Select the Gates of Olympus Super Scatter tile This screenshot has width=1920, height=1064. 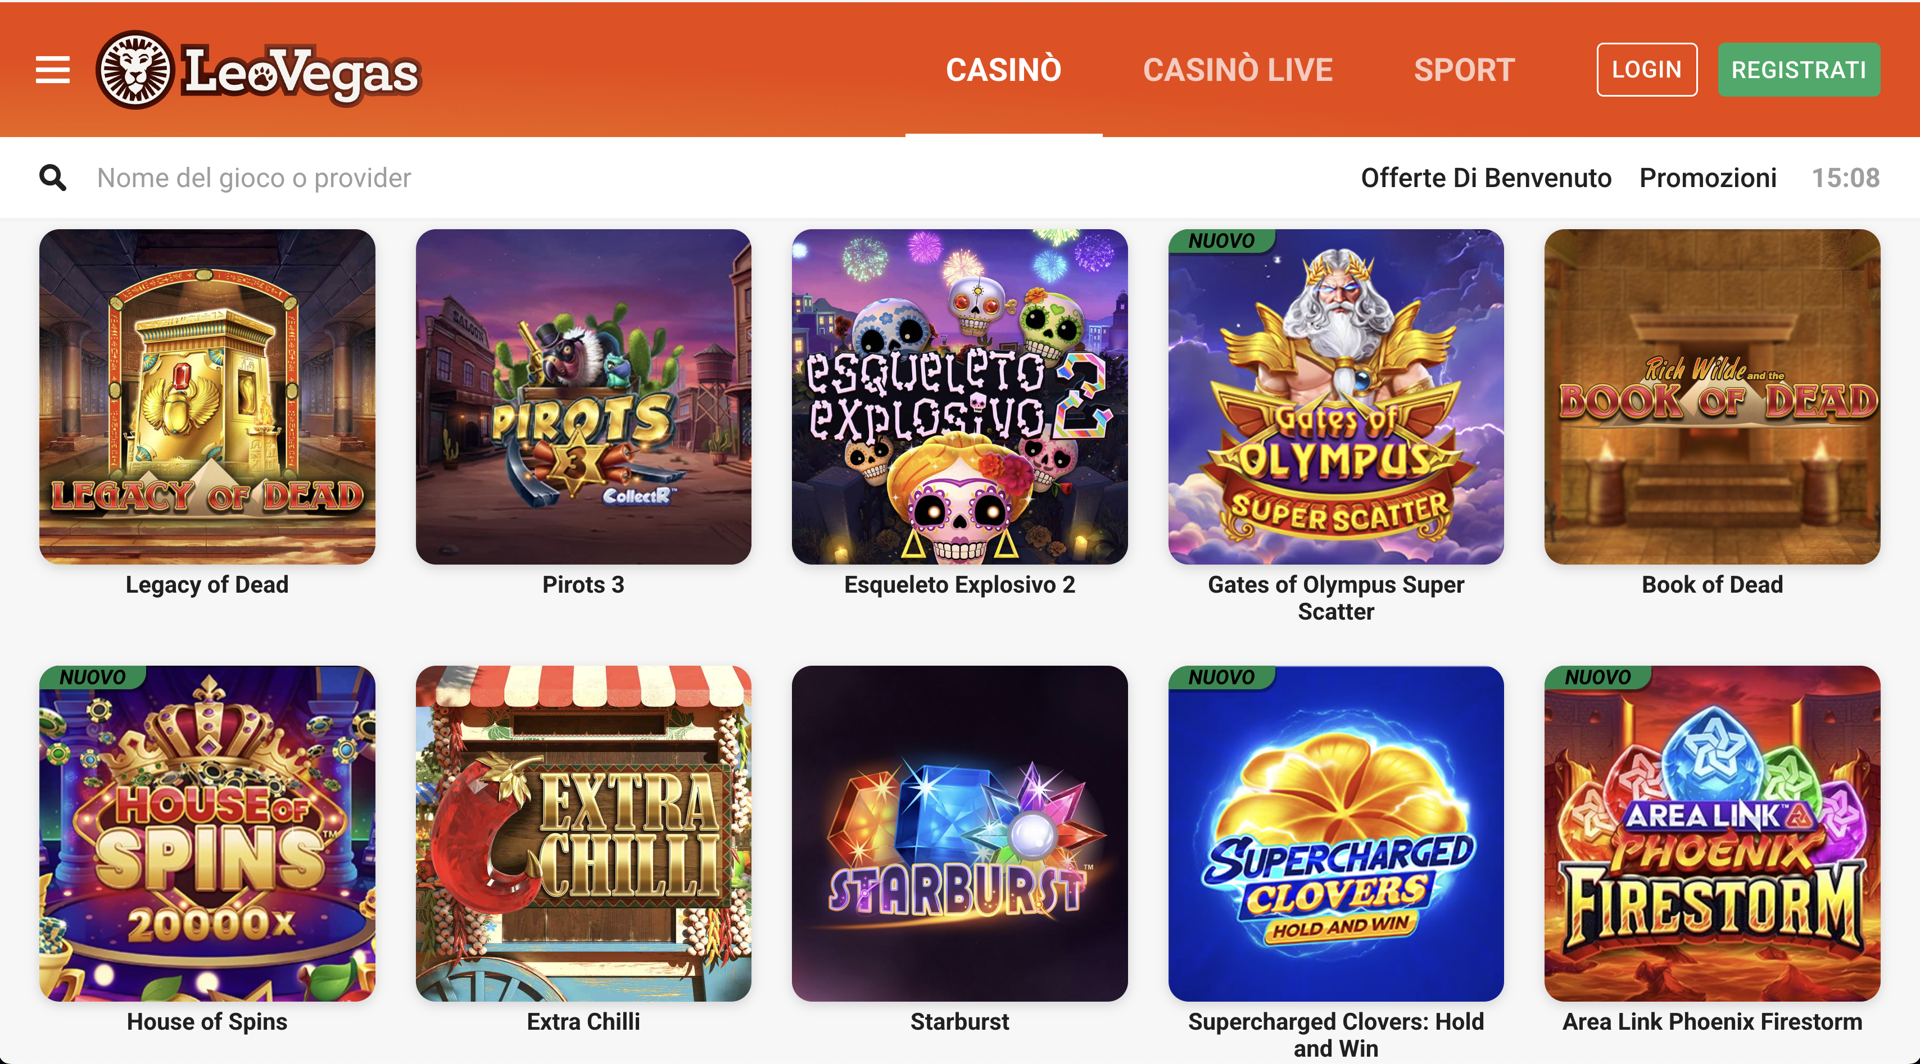pos(1335,397)
